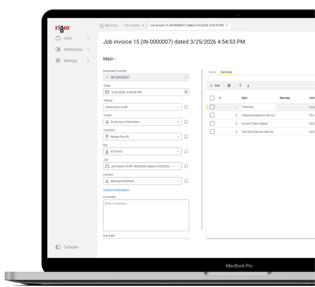Click the person icon in Contact field
Screen dimensions: 315x287
(x=107, y=181)
